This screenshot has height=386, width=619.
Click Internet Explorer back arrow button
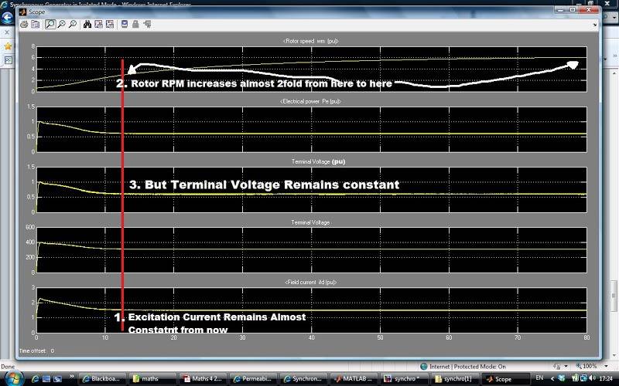[x=7, y=18]
